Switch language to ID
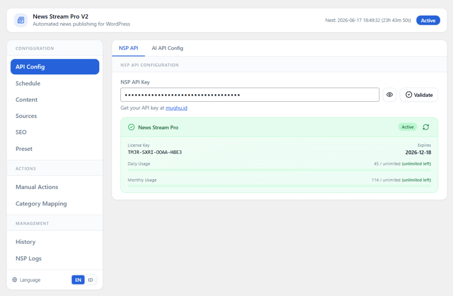Screen dimensions: 453x296 click(x=90, y=280)
